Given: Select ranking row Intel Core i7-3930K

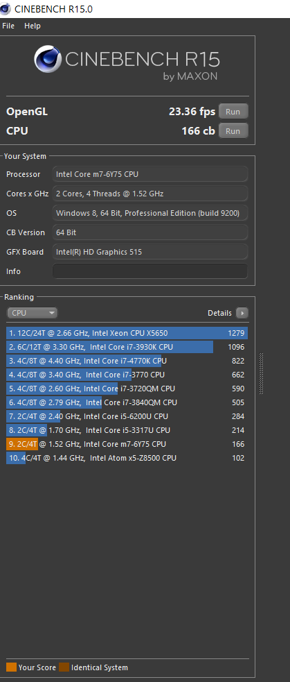Looking at the screenshot, I should 127,347.
